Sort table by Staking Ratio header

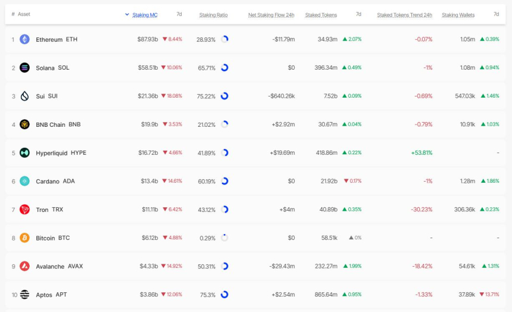pyautogui.click(x=213, y=14)
